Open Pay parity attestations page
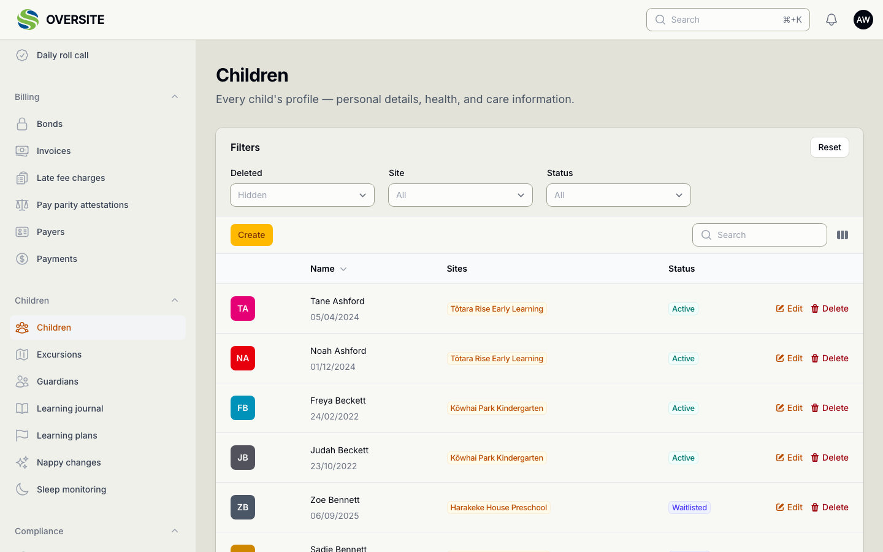Screen dimensions: 883x552 (x=98, y=205)
